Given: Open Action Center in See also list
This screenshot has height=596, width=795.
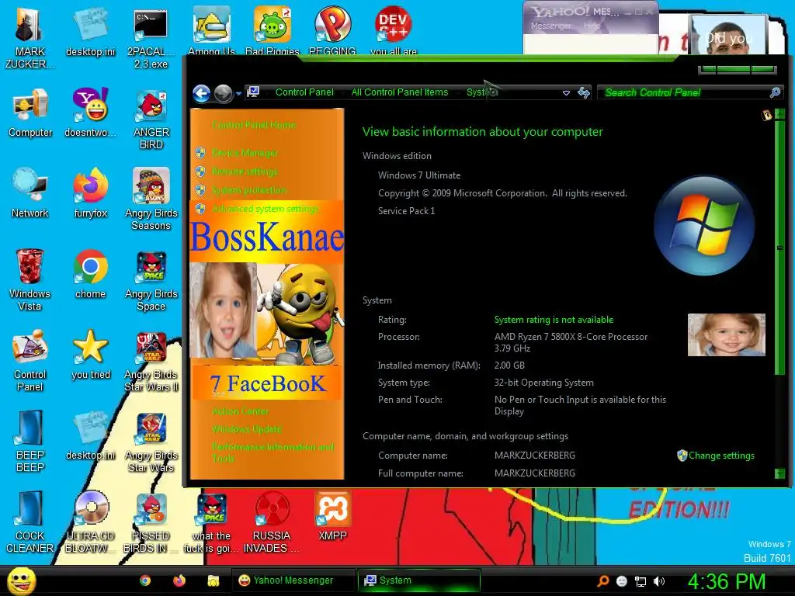Looking at the screenshot, I should 240,411.
